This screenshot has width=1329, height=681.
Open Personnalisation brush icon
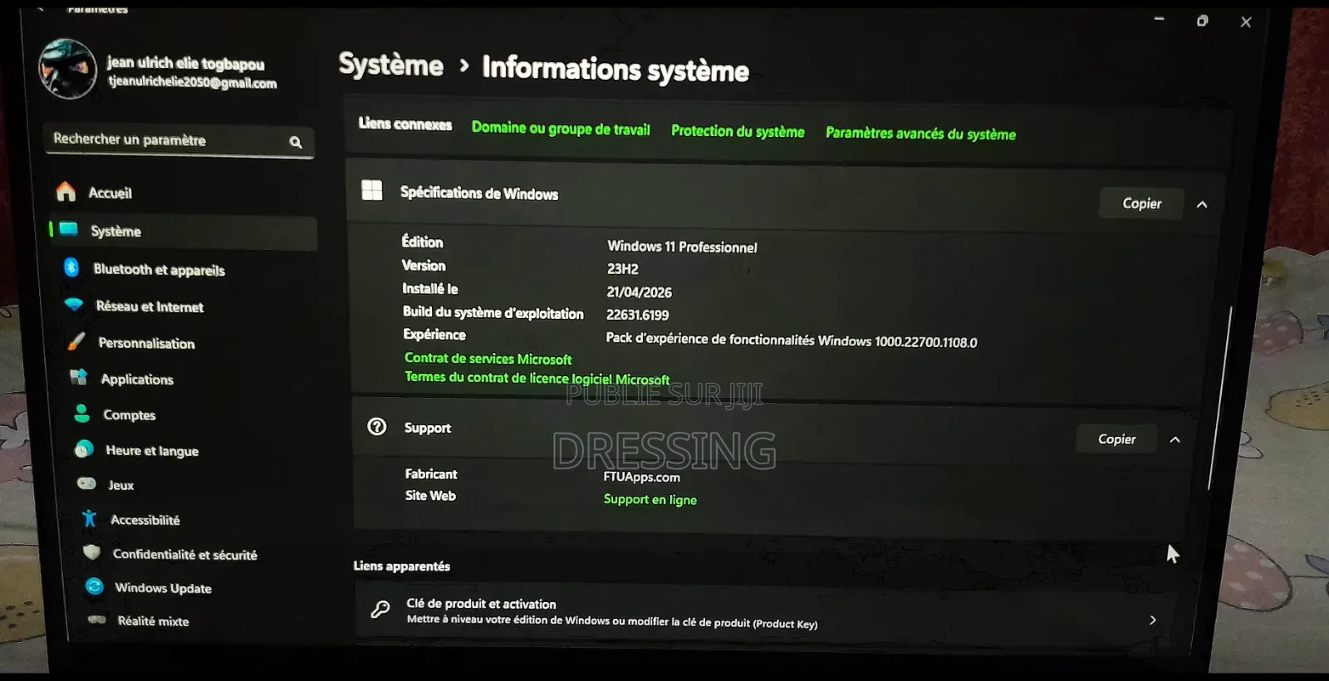[x=76, y=341]
